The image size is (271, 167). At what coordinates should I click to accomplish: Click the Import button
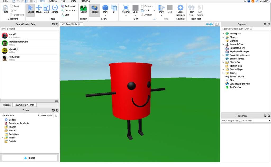coord(30,158)
